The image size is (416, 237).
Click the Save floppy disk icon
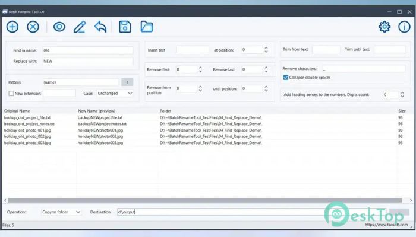pyautogui.click(x=125, y=27)
